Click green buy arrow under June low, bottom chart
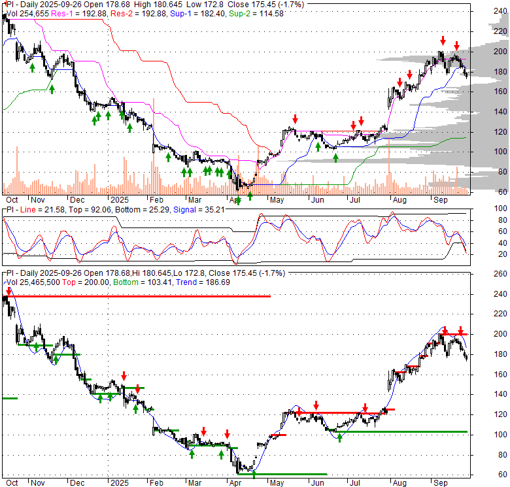This screenshot has width=510, height=487. click(339, 437)
